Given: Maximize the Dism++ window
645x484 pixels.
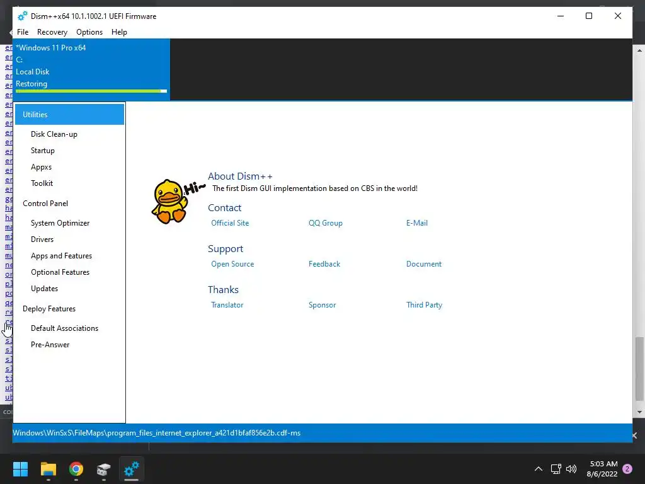Looking at the screenshot, I should 589,16.
